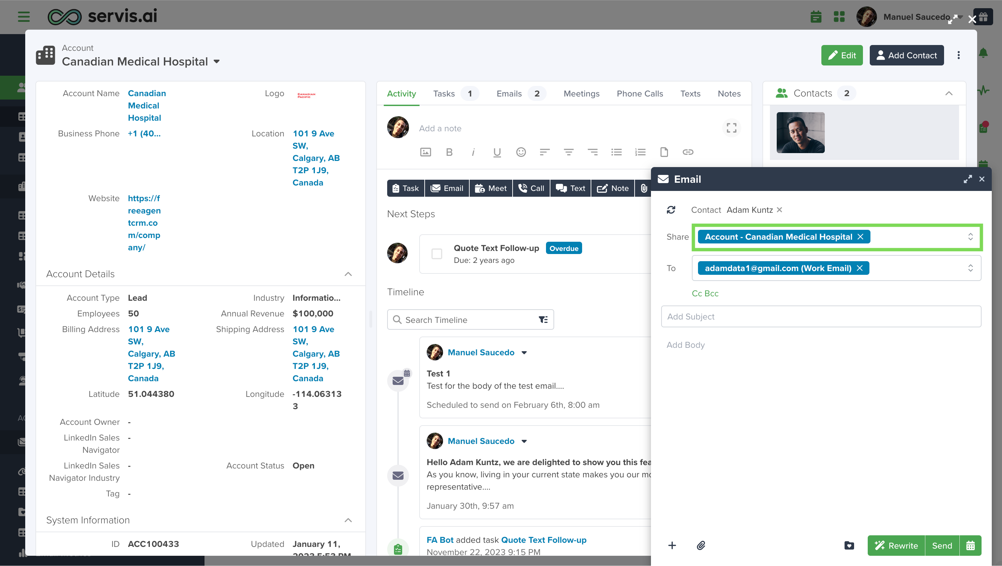
Task: Open the Quote Text Follow-up link by FA Bot
Action: [543, 540]
